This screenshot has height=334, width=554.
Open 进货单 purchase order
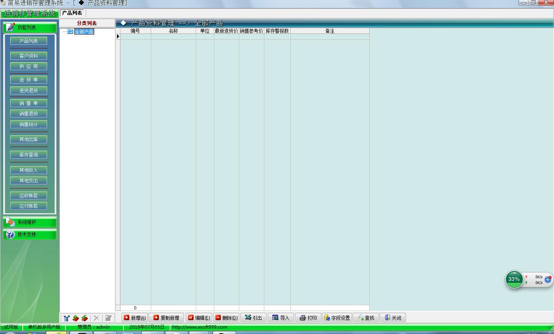pos(29,80)
